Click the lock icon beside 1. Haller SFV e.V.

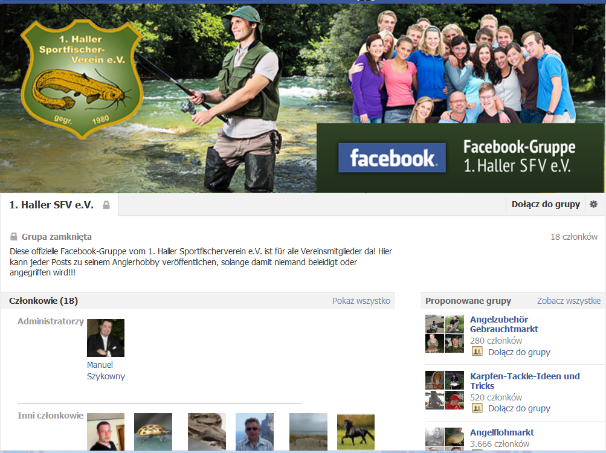[106, 205]
